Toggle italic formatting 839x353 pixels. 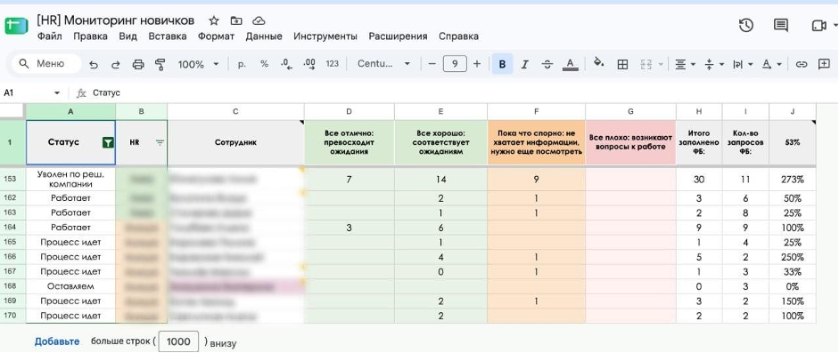pyautogui.click(x=525, y=65)
